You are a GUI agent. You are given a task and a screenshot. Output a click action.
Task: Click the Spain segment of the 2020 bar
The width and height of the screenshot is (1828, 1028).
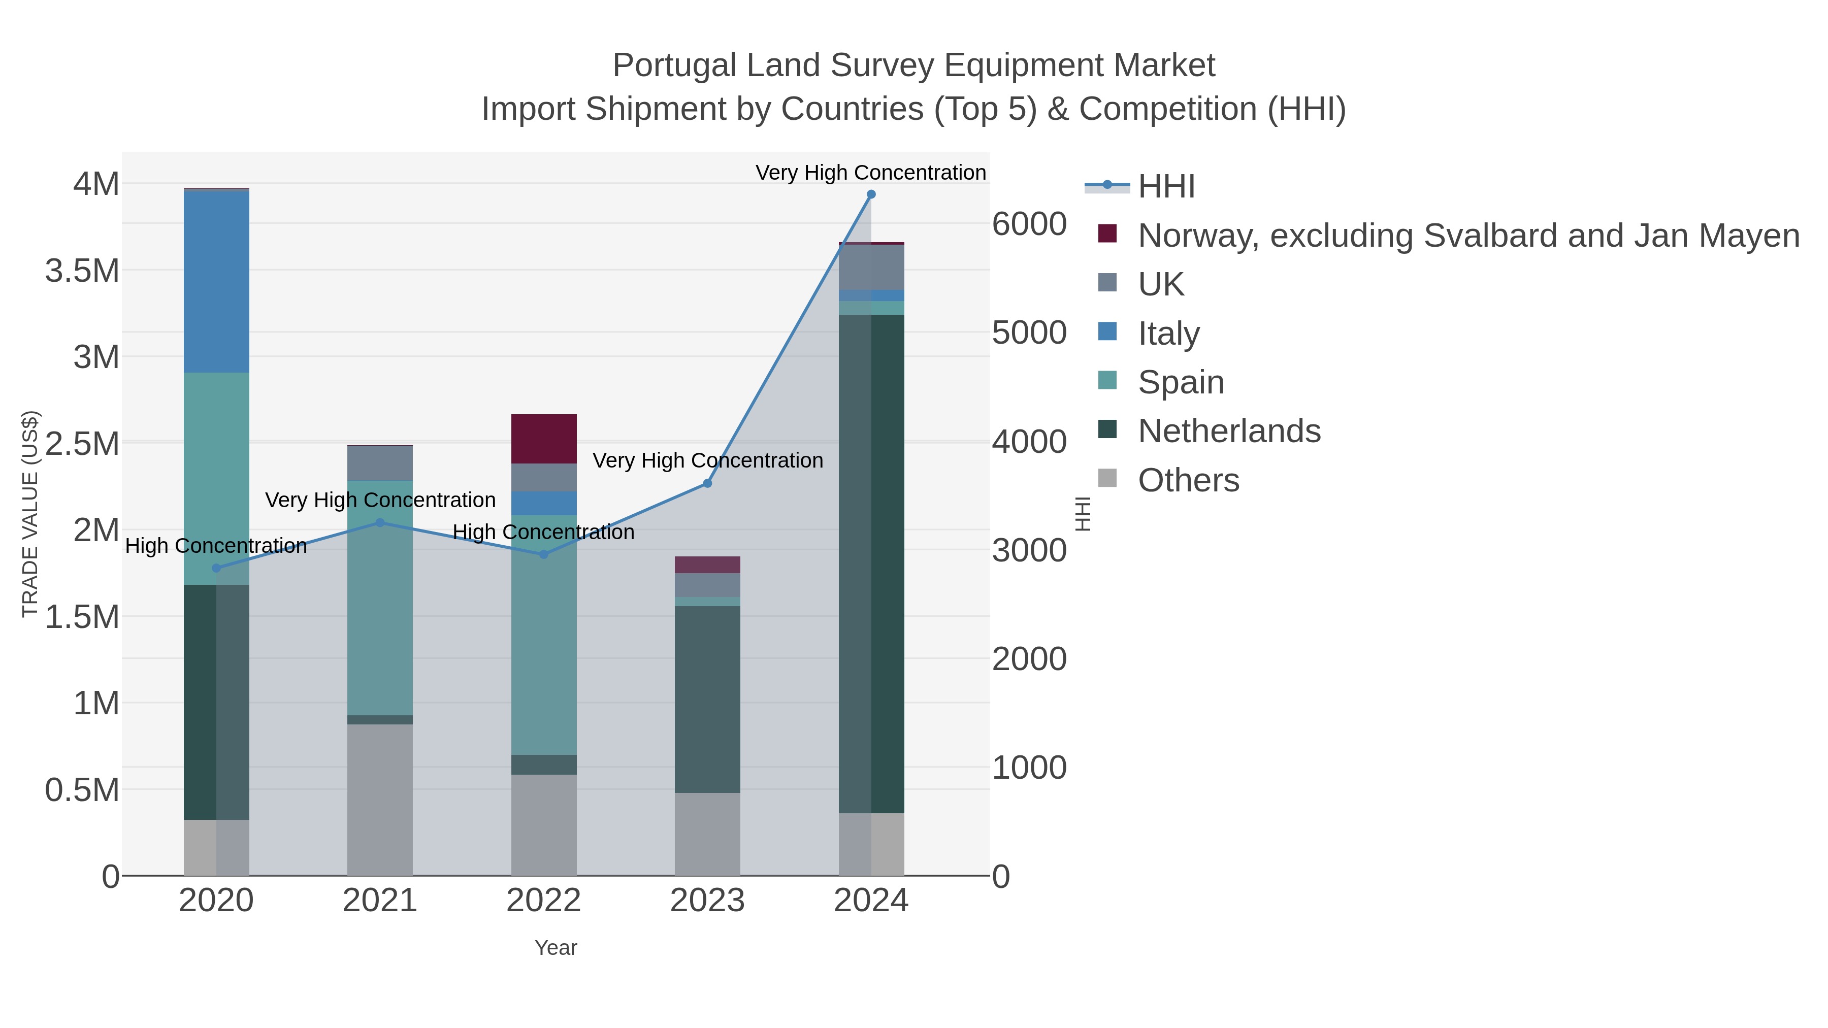pyautogui.click(x=216, y=479)
